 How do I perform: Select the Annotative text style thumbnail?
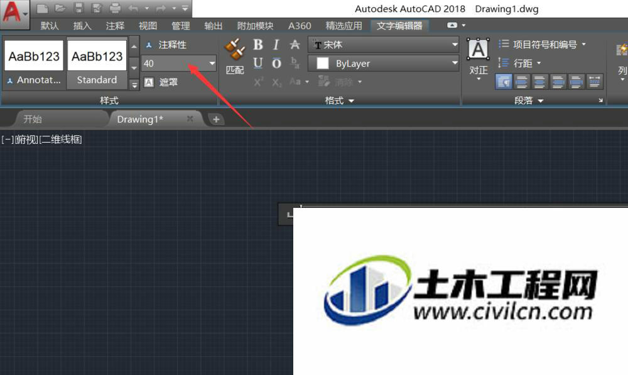point(34,63)
